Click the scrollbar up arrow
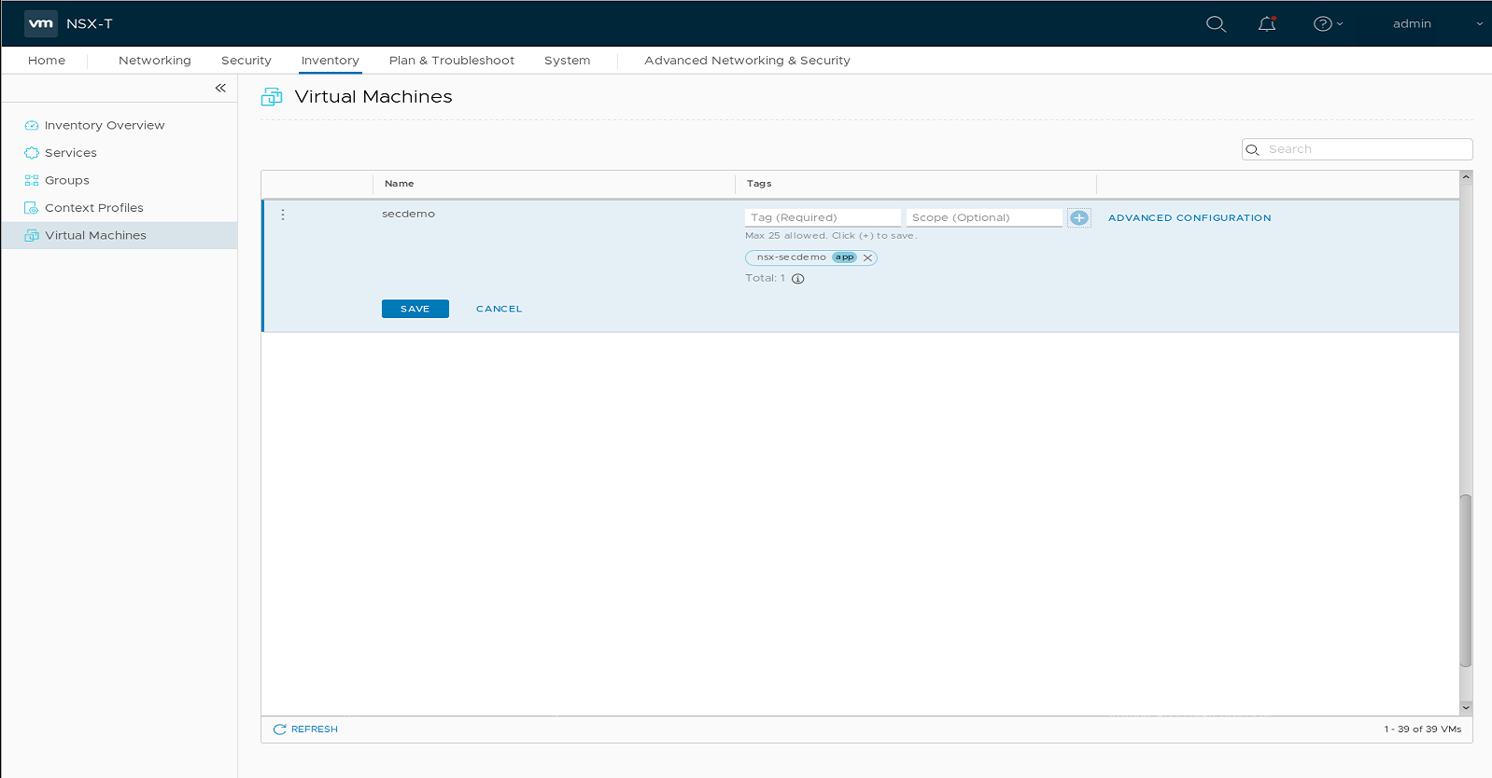 [x=1466, y=176]
